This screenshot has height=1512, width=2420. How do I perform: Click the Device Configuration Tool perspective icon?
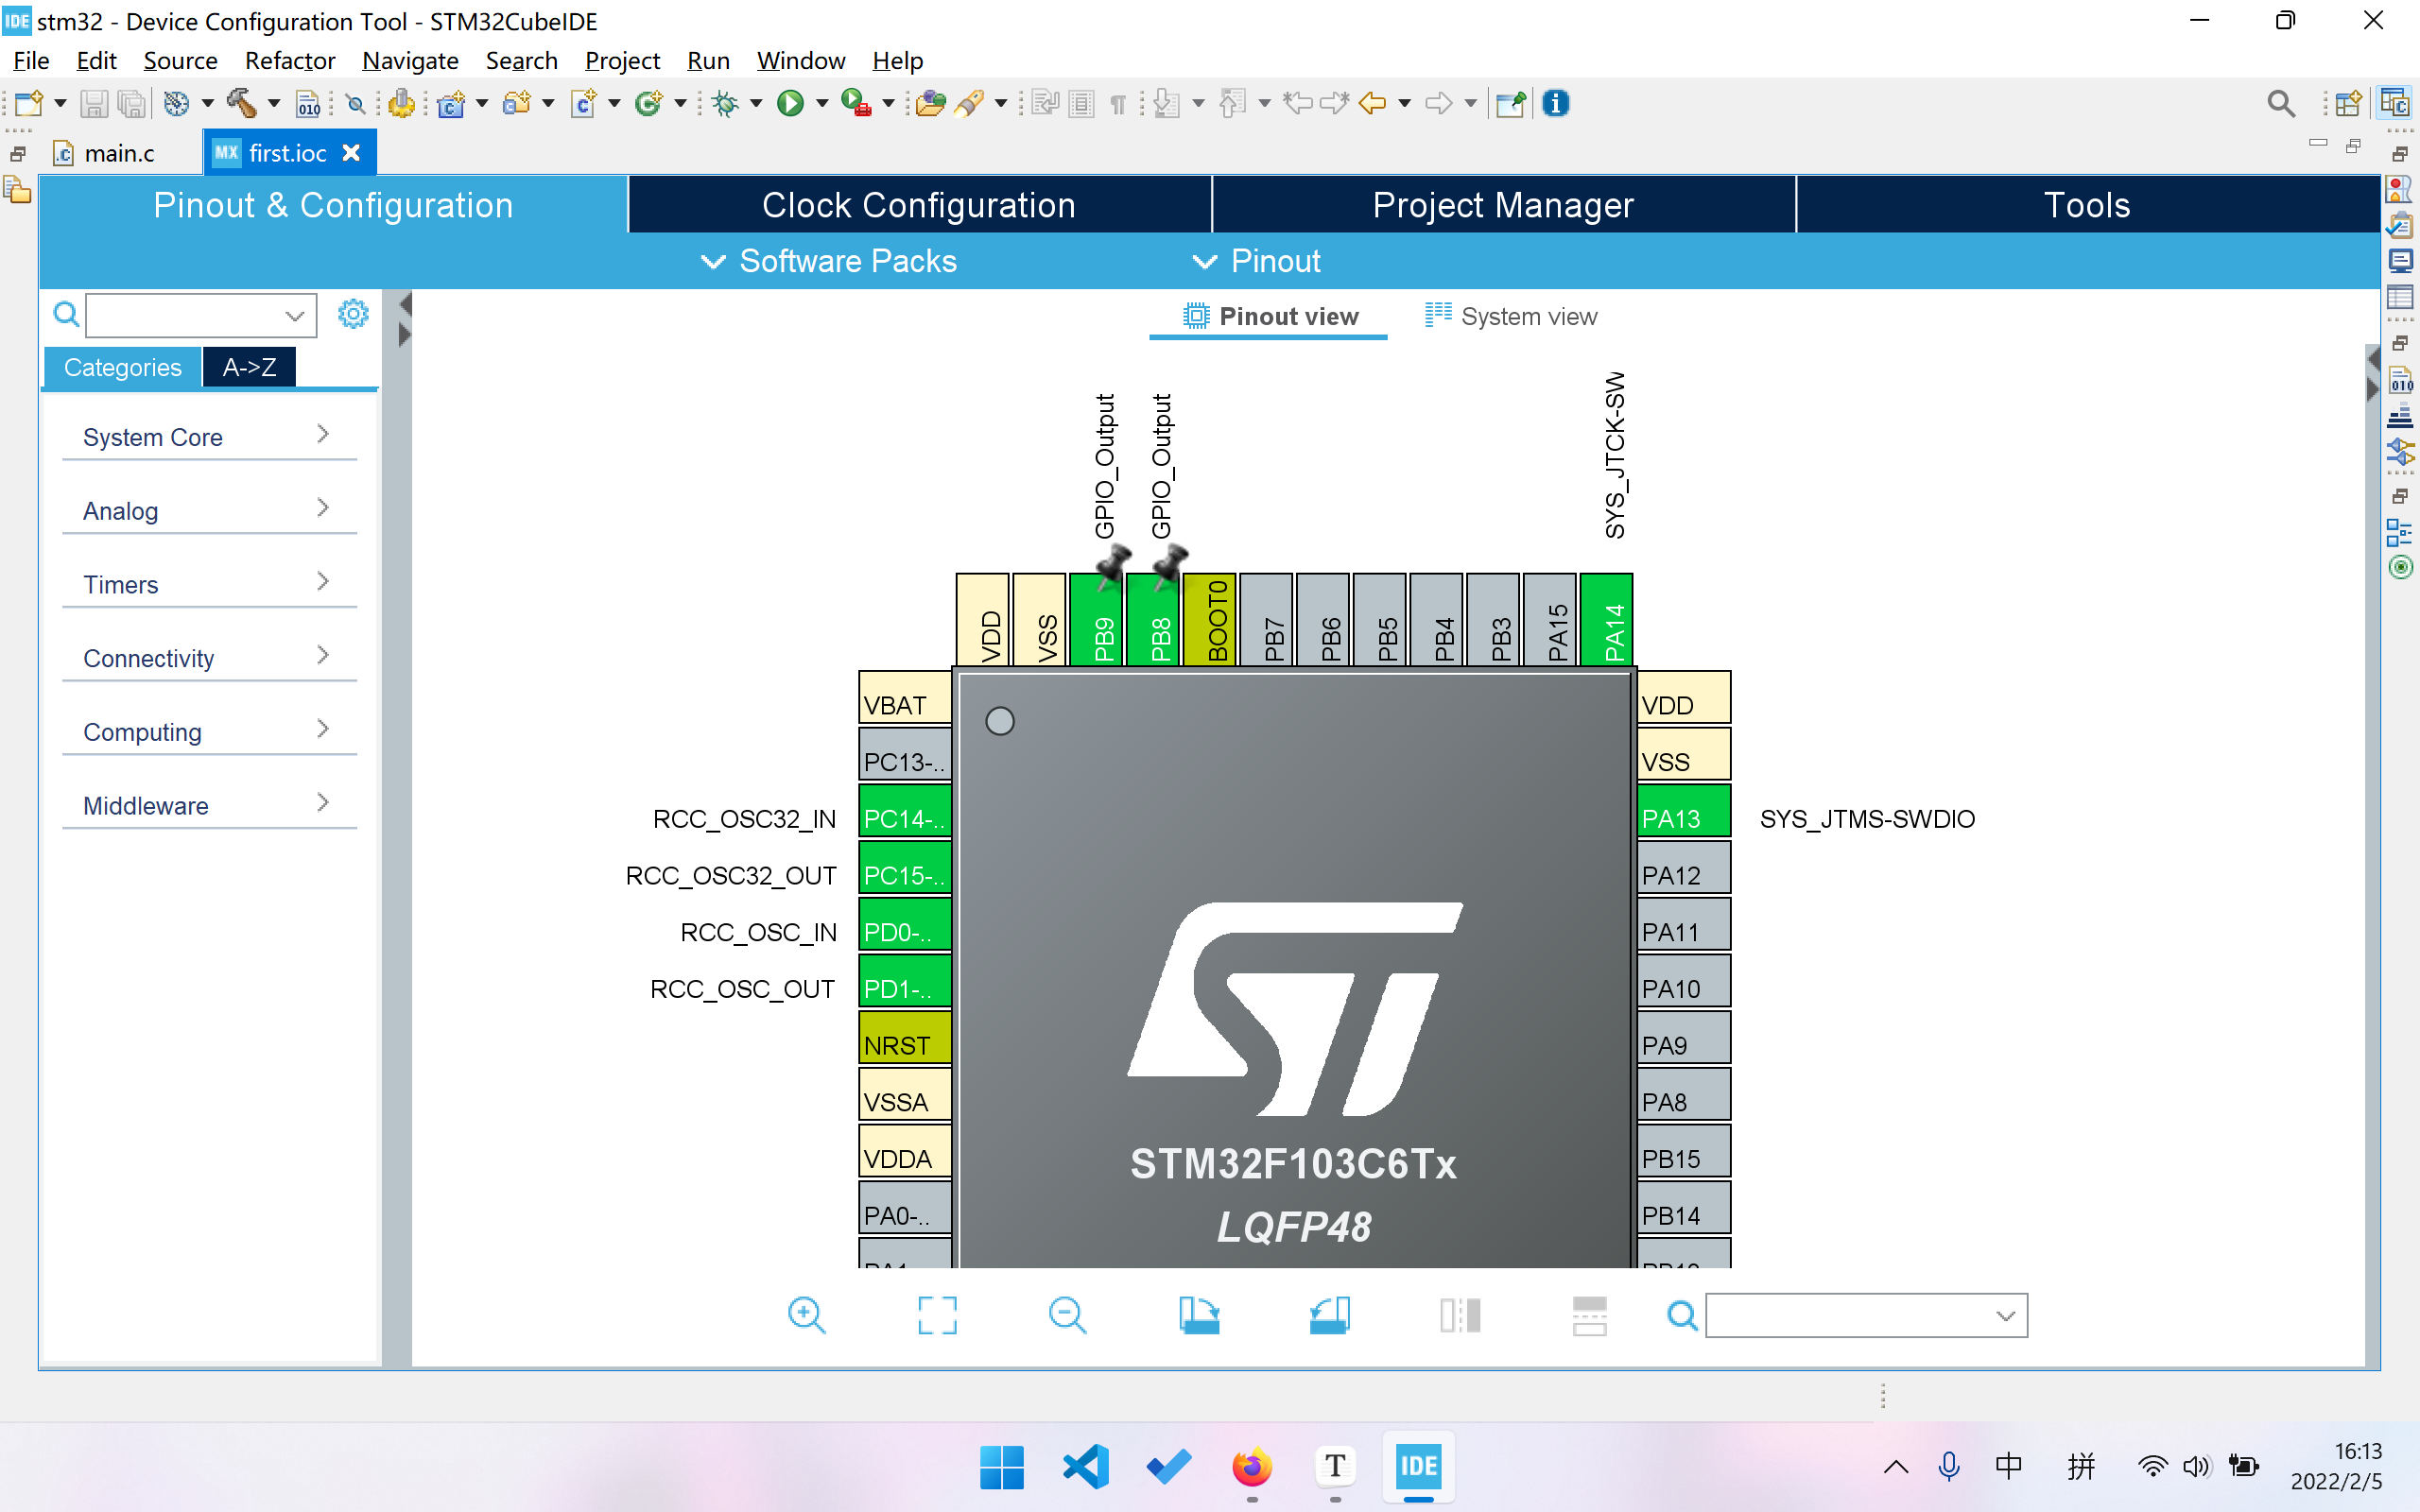pyautogui.click(x=2396, y=103)
